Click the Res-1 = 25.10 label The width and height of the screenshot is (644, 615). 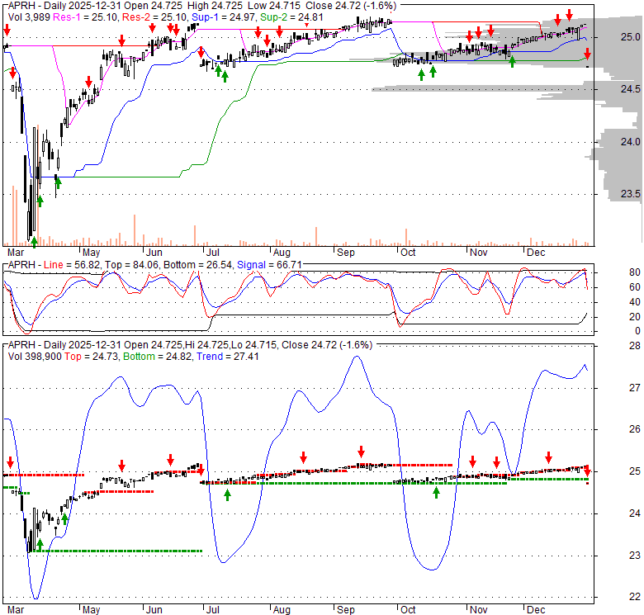tap(80, 17)
